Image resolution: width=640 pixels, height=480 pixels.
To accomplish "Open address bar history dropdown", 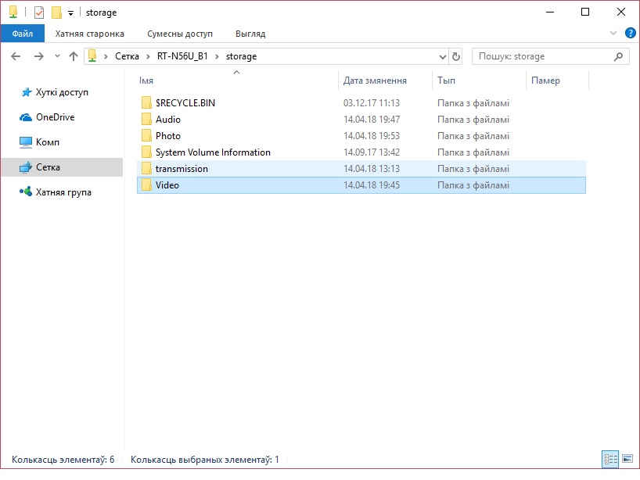I will pyautogui.click(x=442, y=56).
